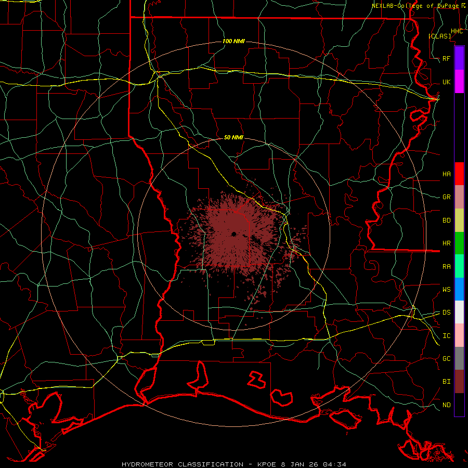Image resolution: width=468 pixels, height=468 pixels.
Task: Click the magenta UK color swatch
Action: [x=459, y=82]
